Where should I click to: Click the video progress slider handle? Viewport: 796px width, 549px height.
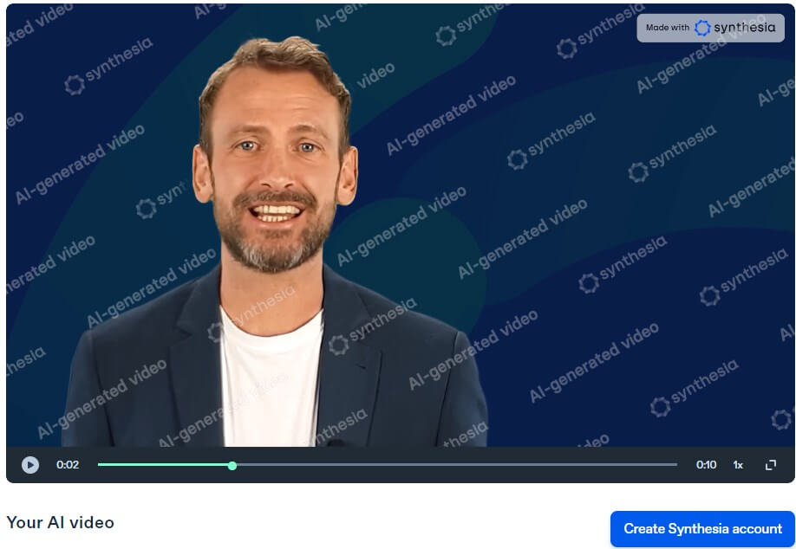click(232, 465)
